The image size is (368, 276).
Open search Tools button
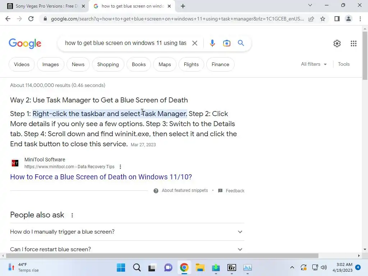pyautogui.click(x=344, y=64)
